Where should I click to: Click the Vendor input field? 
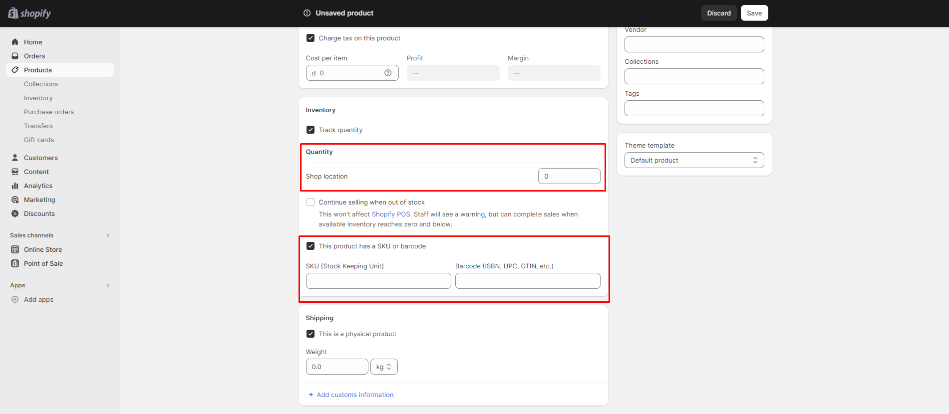click(694, 44)
